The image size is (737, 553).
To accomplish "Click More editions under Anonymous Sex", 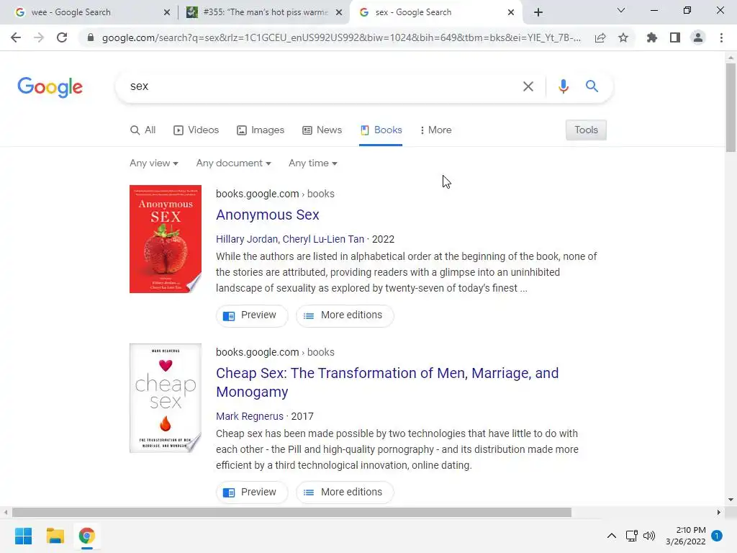I will (x=345, y=315).
